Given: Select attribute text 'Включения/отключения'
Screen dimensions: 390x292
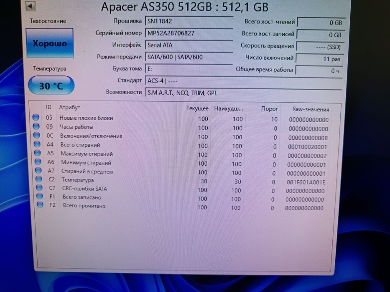Looking at the screenshot, I should tap(91, 136).
